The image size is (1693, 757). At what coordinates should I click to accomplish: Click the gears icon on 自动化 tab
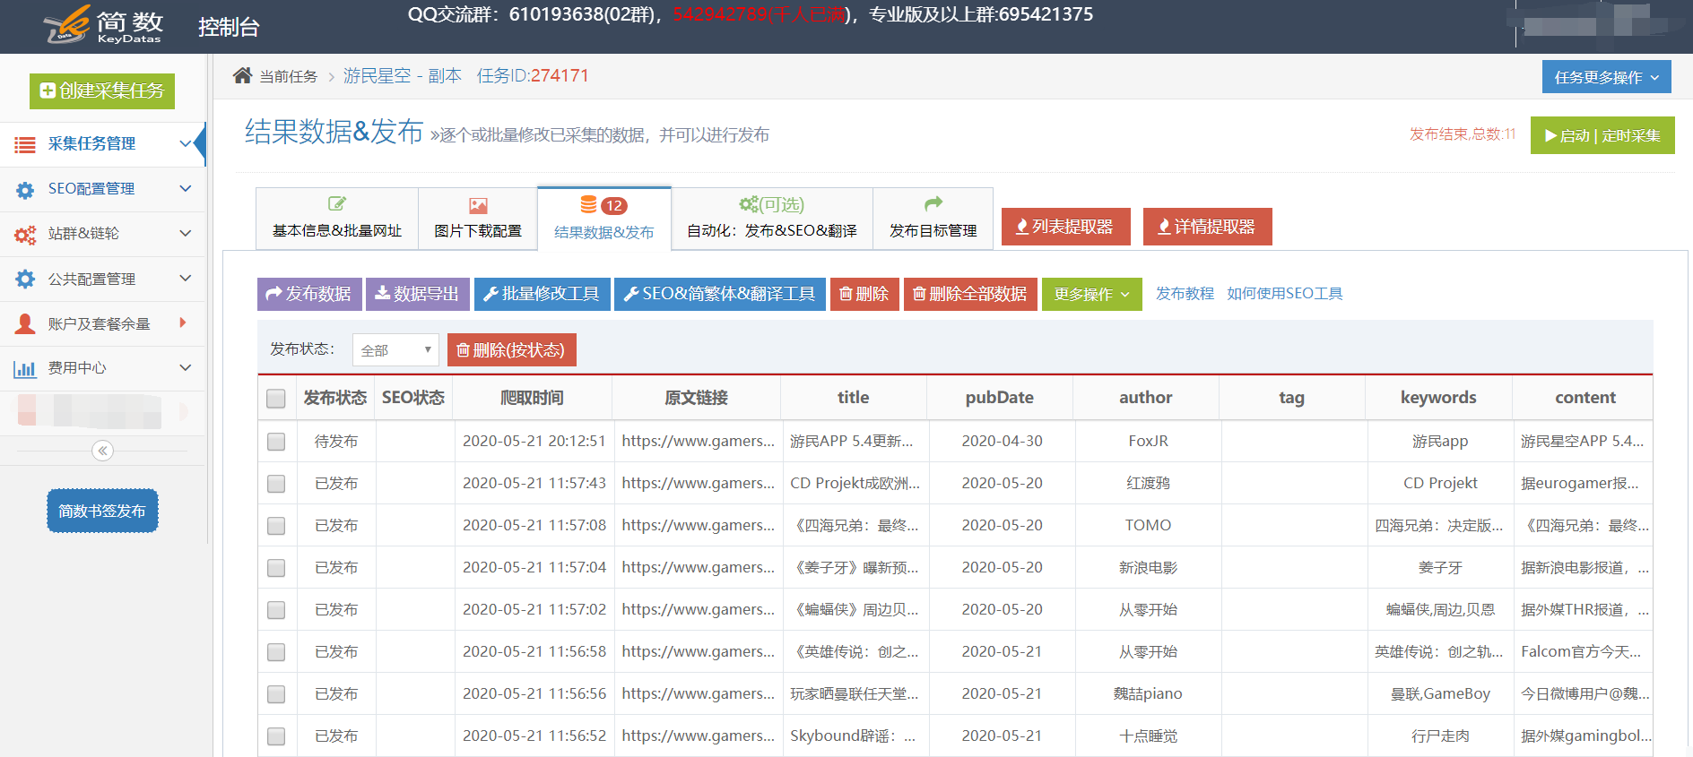[x=748, y=204]
